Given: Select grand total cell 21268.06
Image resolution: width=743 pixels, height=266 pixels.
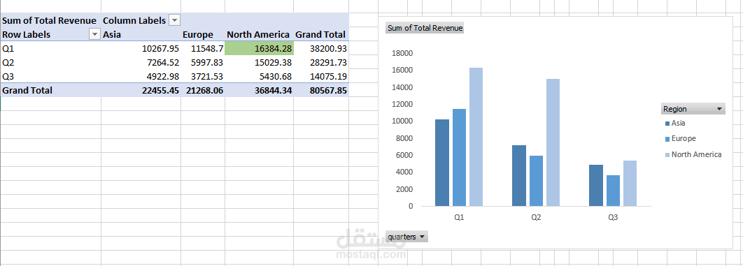Looking at the screenshot, I should click(x=203, y=90).
